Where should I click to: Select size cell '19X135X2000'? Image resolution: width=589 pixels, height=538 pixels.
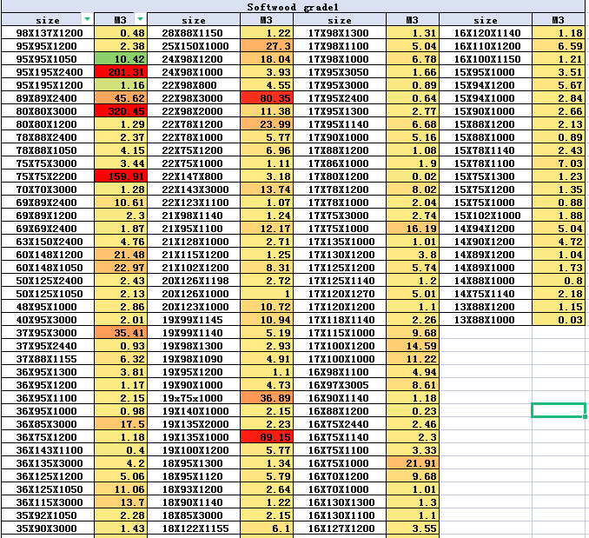[194, 424]
